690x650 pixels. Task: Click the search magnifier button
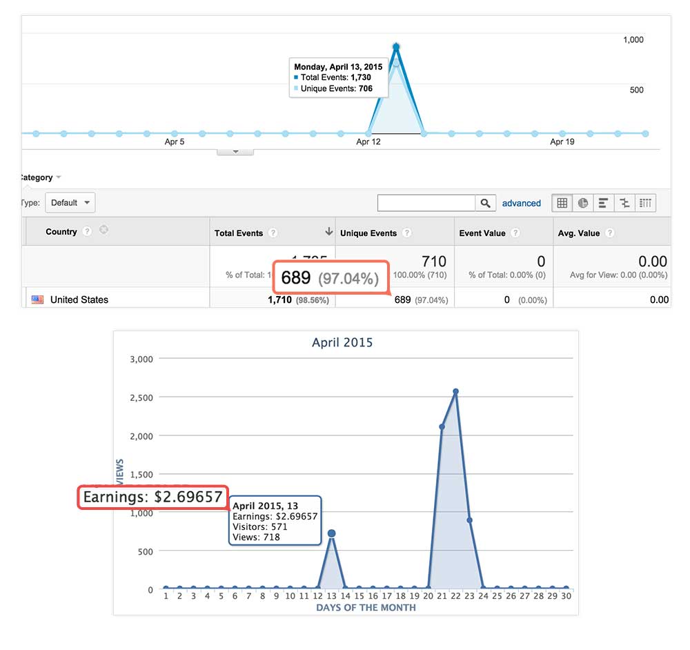(486, 203)
